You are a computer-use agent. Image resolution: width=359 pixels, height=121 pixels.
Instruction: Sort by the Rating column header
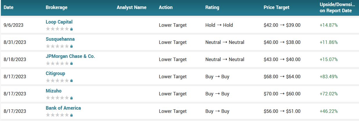tap(212, 8)
